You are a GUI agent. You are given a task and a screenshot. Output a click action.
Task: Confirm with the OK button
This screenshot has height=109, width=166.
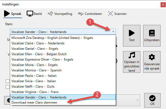[x=152, y=100]
